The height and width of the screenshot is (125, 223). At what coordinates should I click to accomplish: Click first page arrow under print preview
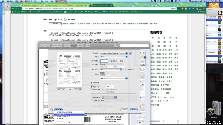59,89
